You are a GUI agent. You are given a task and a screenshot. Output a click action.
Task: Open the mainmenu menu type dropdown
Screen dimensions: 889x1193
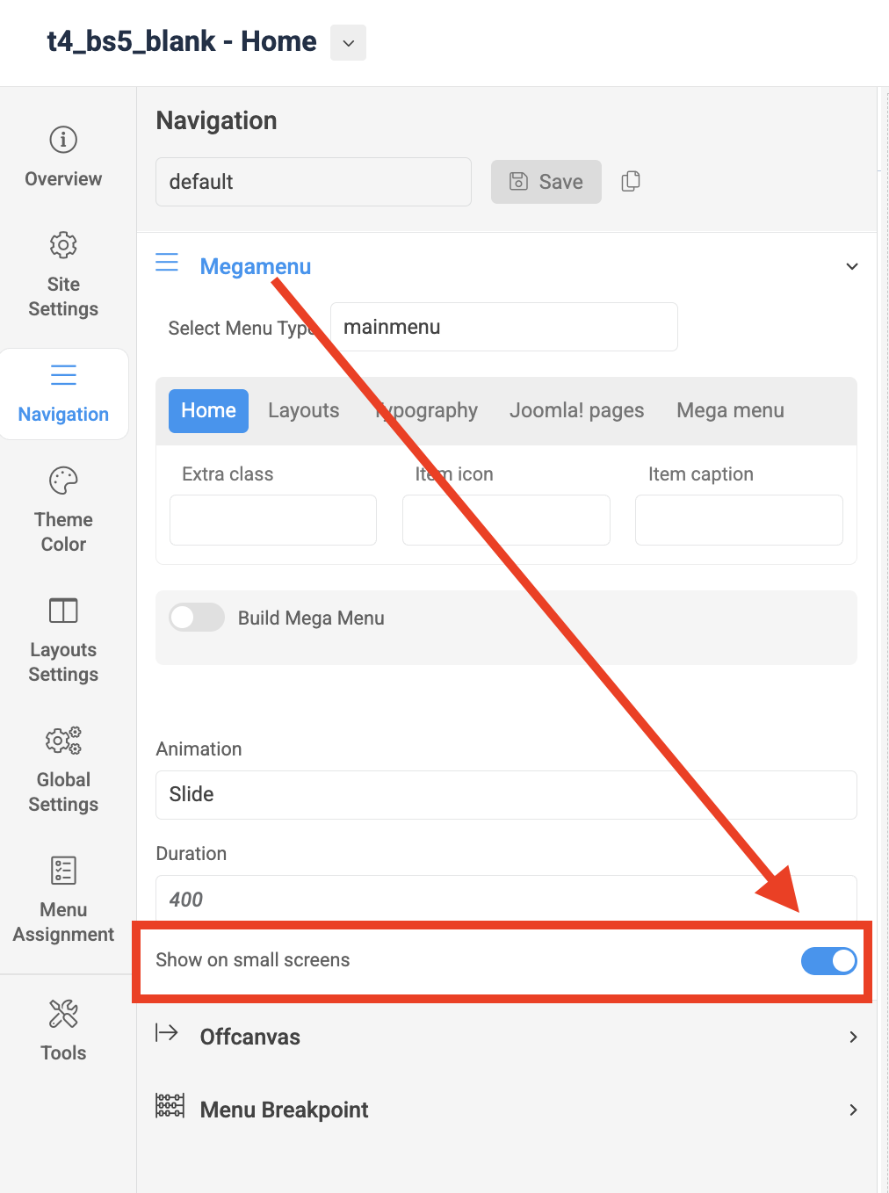point(504,327)
